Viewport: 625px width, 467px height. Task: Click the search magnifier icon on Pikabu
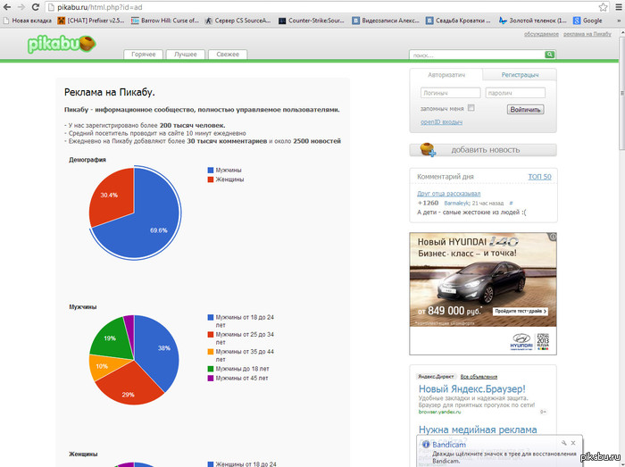pyautogui.click(x=548, y=55)
